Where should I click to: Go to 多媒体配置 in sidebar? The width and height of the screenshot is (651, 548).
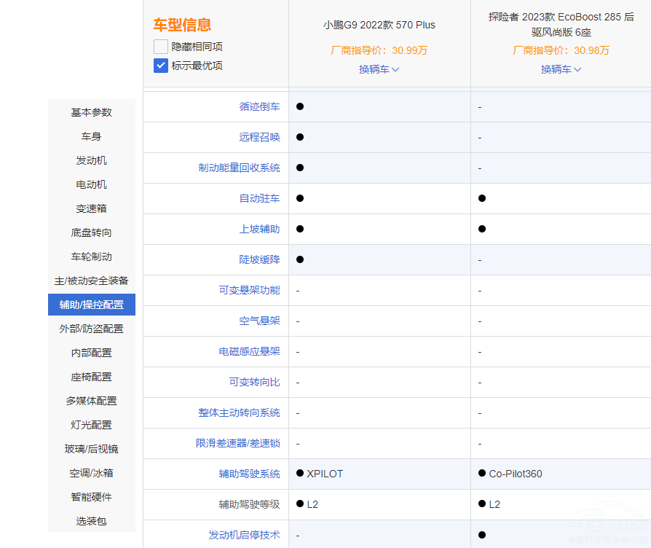point(92,401)
